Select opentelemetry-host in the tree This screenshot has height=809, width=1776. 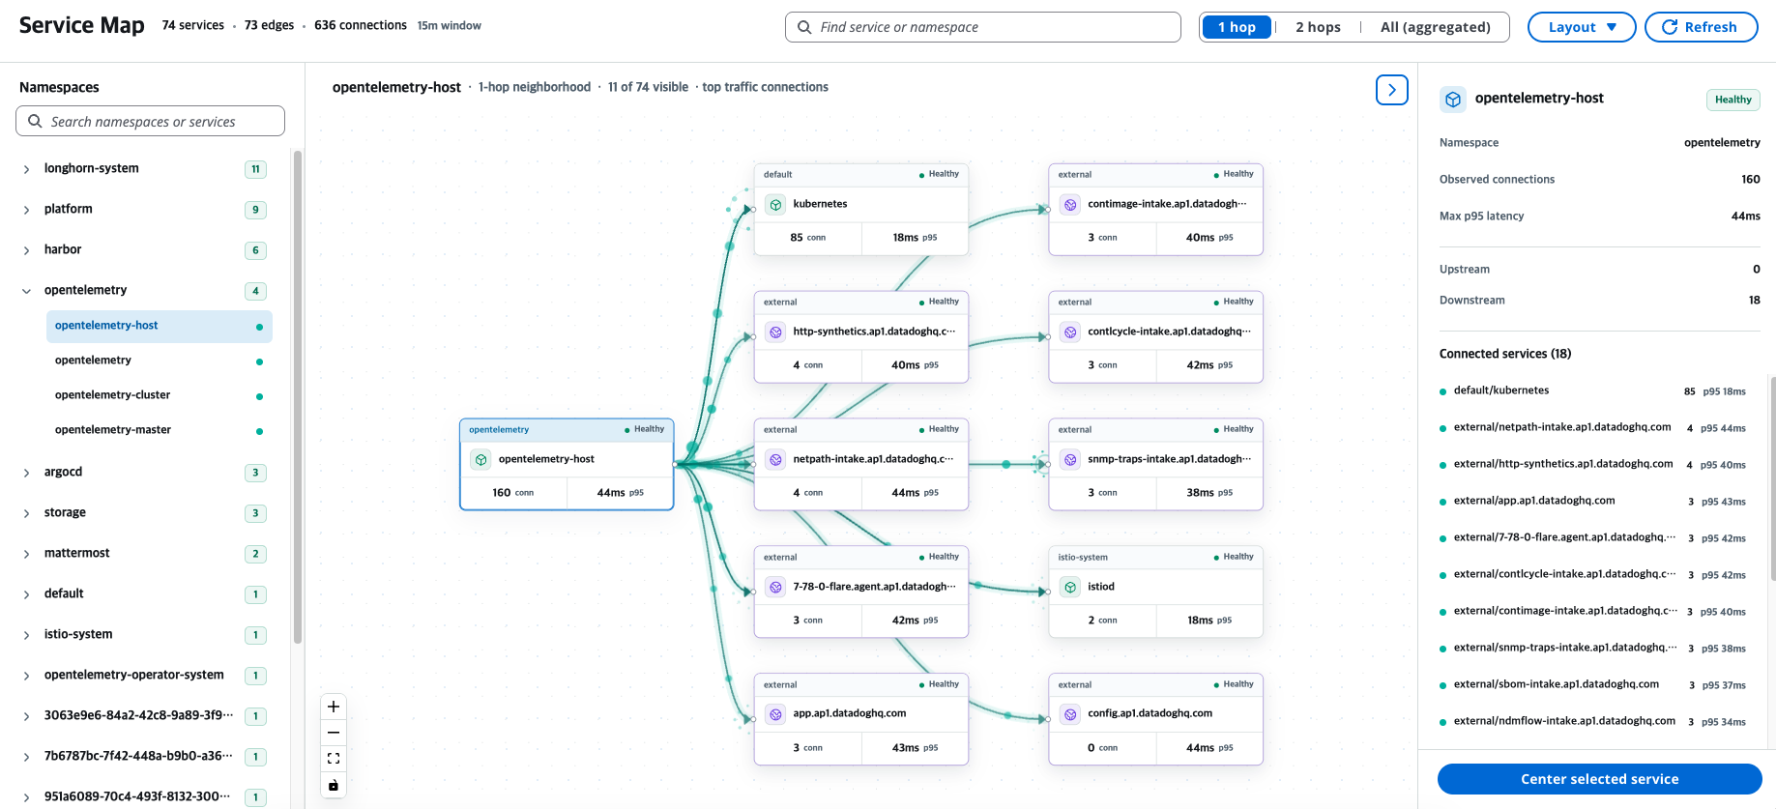(x=160, y=326)
